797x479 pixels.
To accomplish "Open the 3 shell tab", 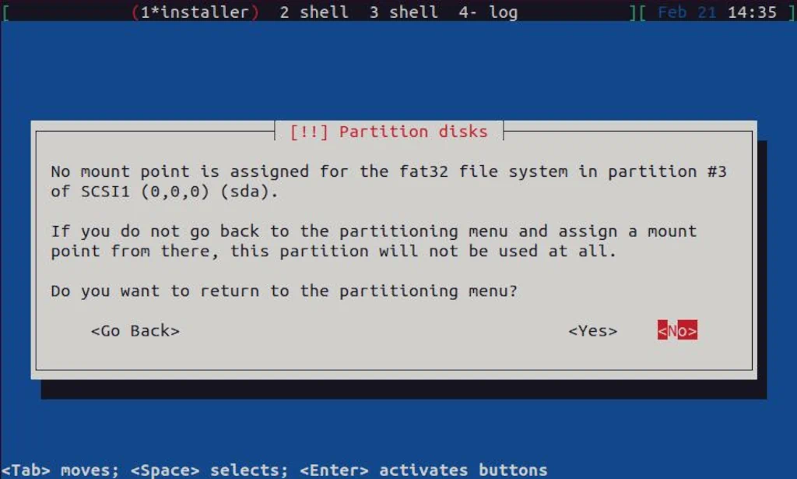I will 402,12.
